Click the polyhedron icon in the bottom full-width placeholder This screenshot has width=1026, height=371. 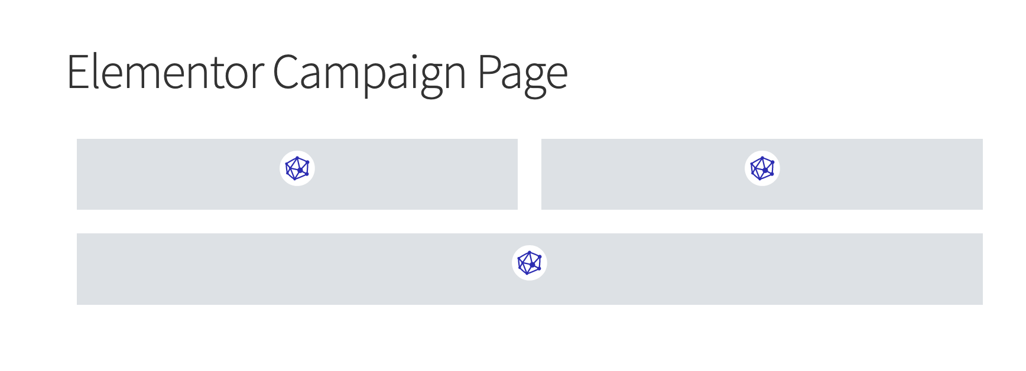530,263
